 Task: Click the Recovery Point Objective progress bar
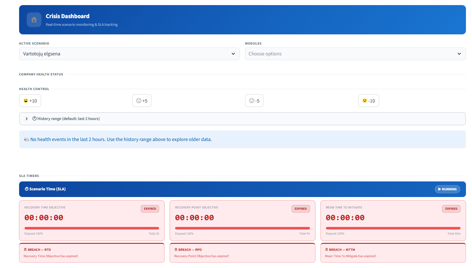[243, 228]
